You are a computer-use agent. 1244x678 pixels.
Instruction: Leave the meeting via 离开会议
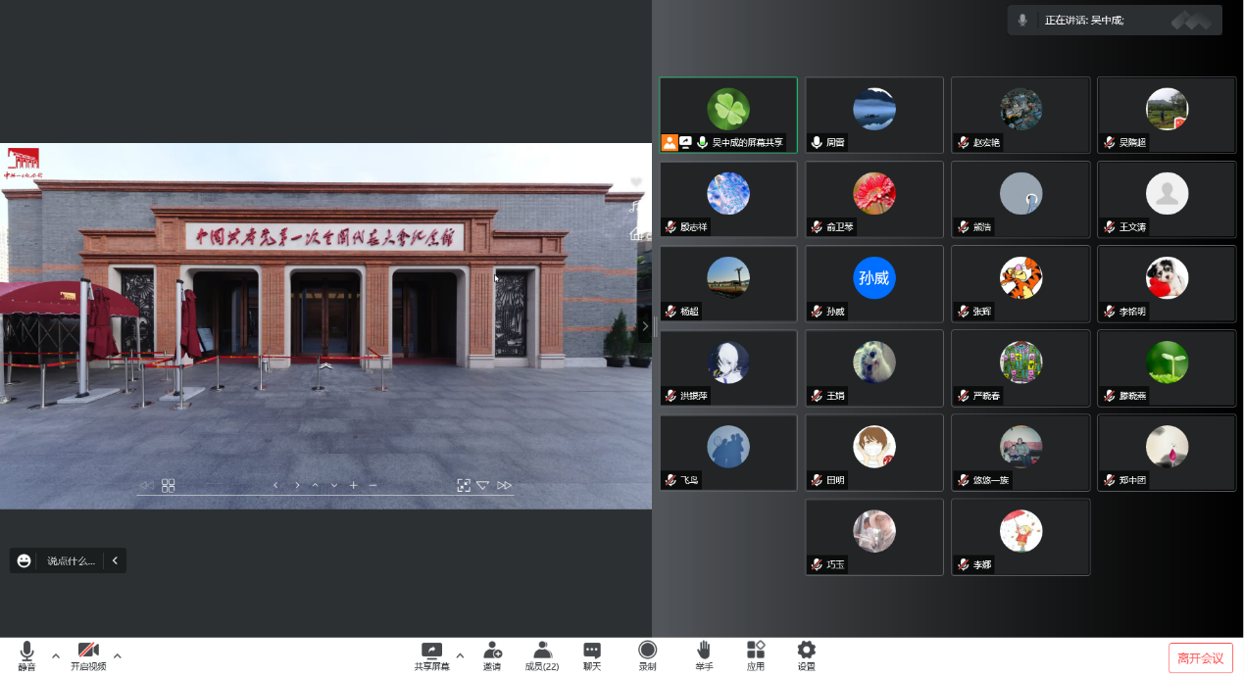click(1200, 657)
